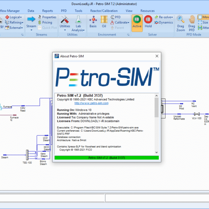Open the Calibrate dropdown
This screenshot has height=209, width=209.
pyautogui.click(x=120, y=22)
